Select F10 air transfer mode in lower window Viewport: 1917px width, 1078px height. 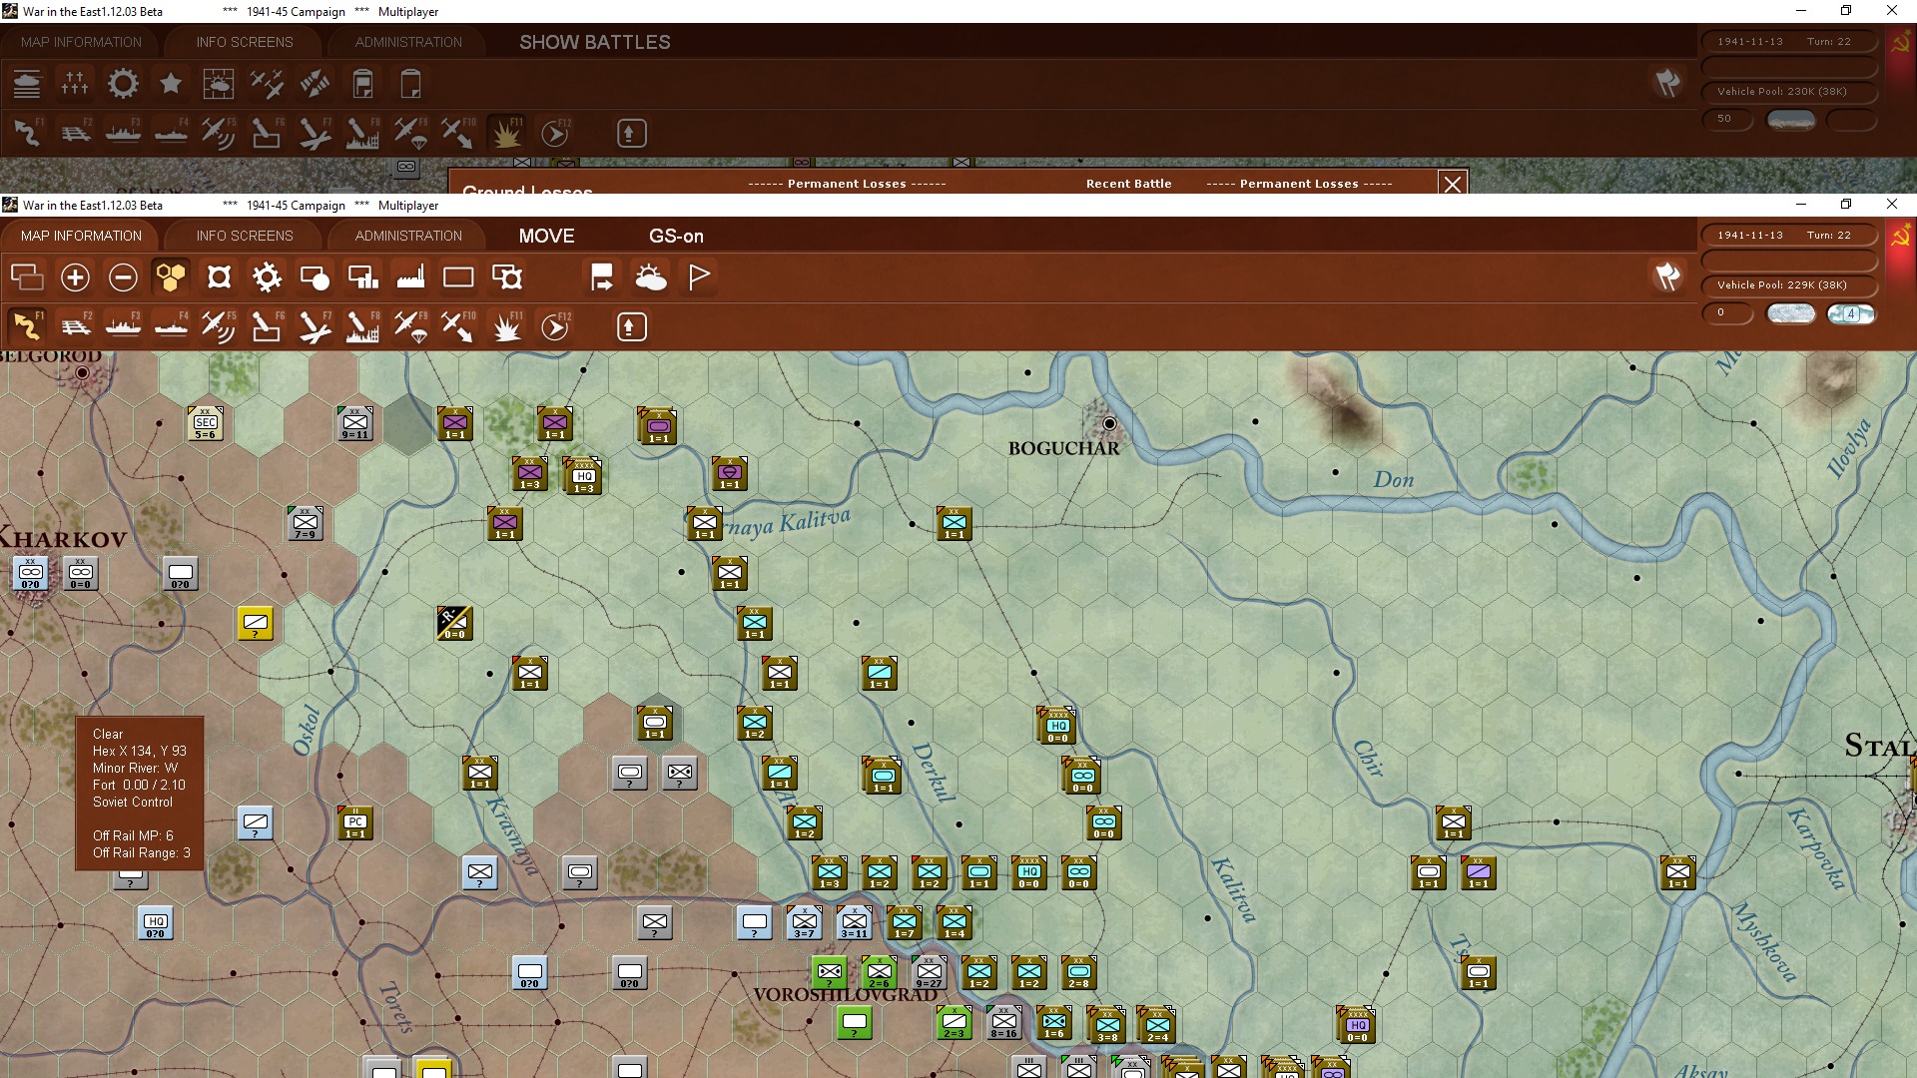[x=458, y=326]
